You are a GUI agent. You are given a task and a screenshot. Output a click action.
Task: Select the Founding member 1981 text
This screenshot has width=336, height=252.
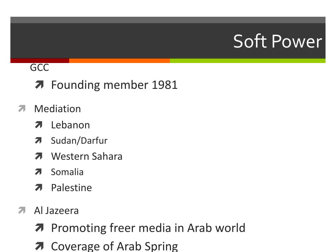(114, 85)
